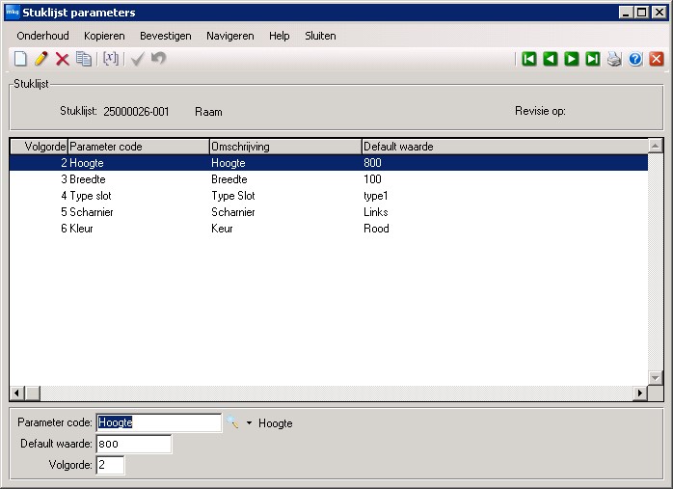This screenshot has height=489, width=673.
Task: Click the Raam stuklijst name
Action: pyautogui.click(x=208, y=112)
